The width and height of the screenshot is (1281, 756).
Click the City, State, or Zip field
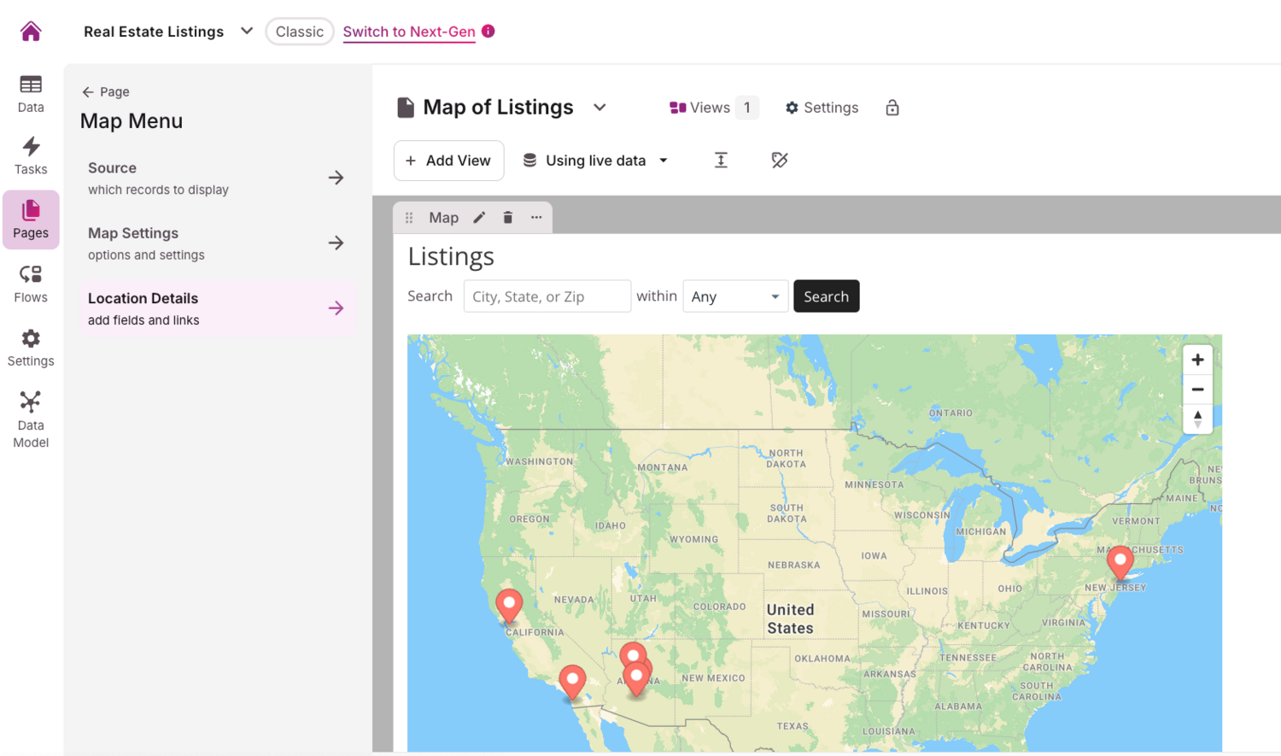click(547, 296)
